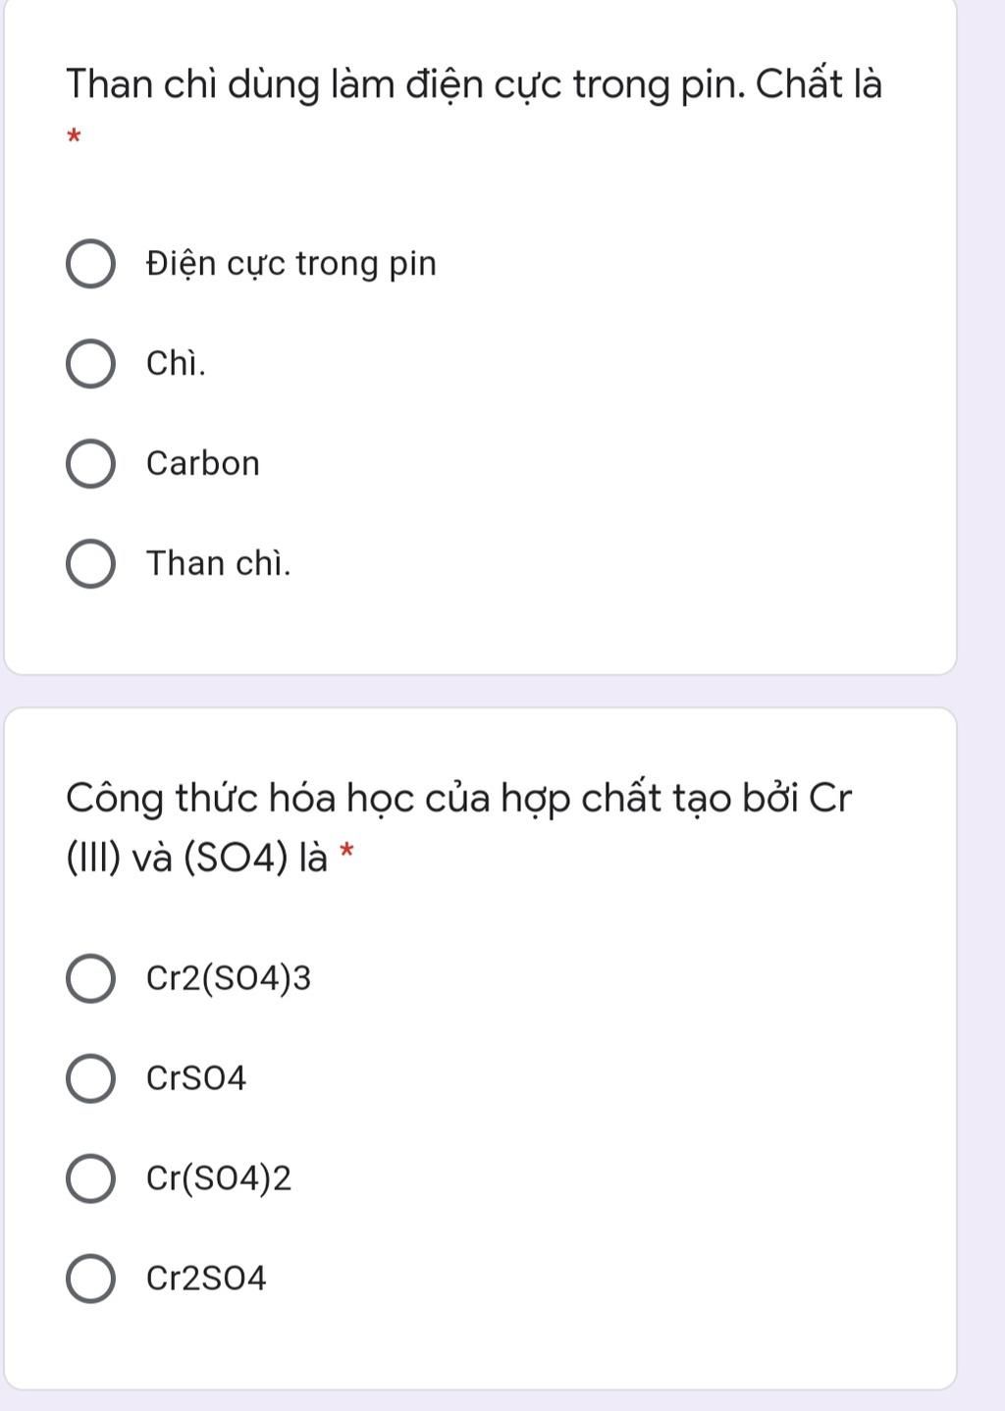1005x1411 pixels.
Task: Click the red asterisk under the first question
Action: 73,136
